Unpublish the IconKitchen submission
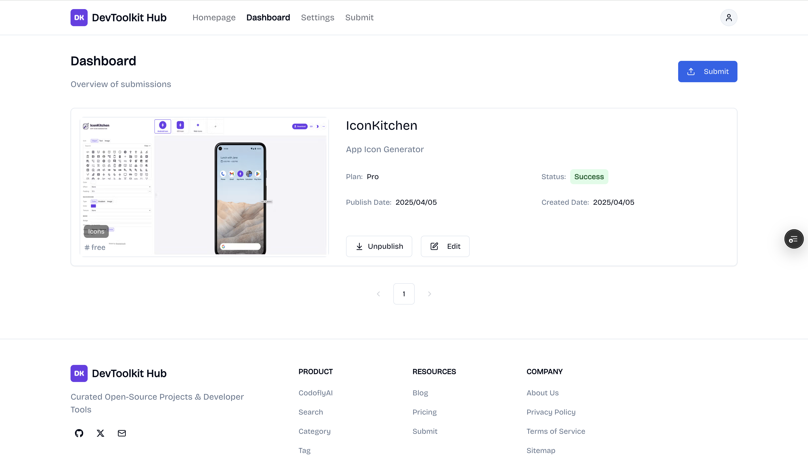This screenshot has width=808, height=457. click(x=379, y=246)
